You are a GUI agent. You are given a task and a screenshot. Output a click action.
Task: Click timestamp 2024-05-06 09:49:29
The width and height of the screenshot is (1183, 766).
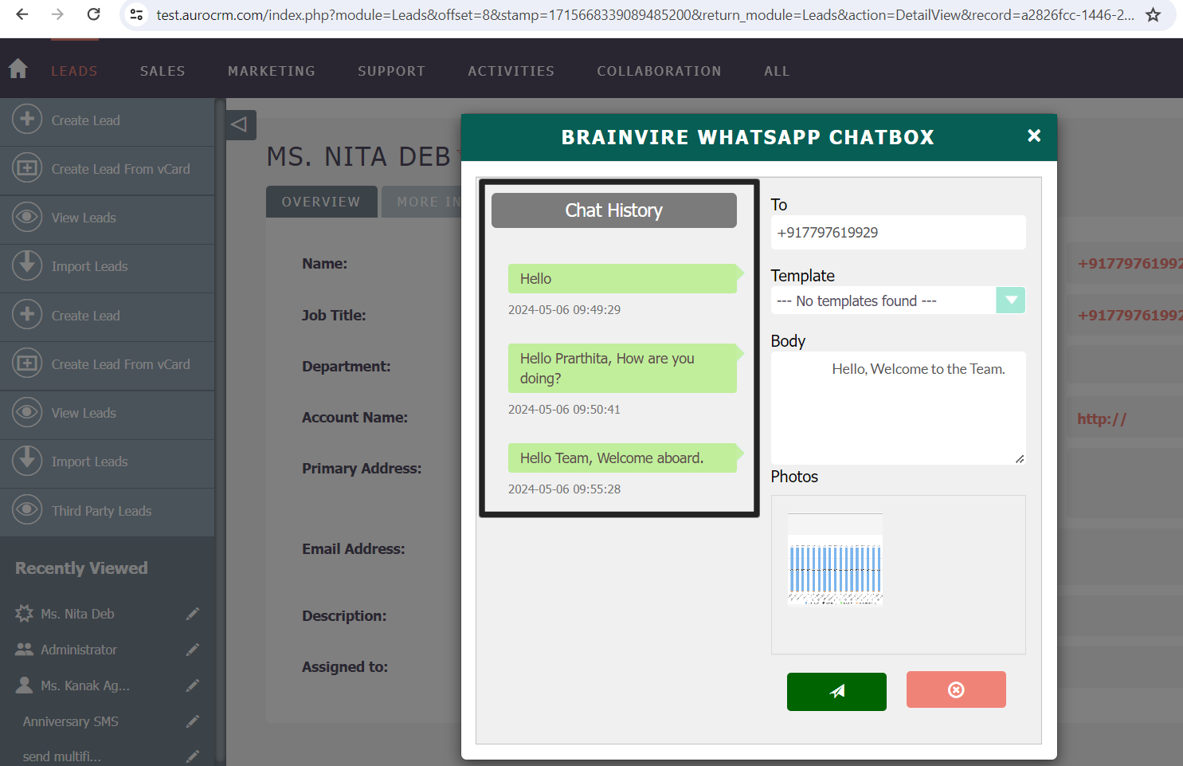click(x=564, y=310)
